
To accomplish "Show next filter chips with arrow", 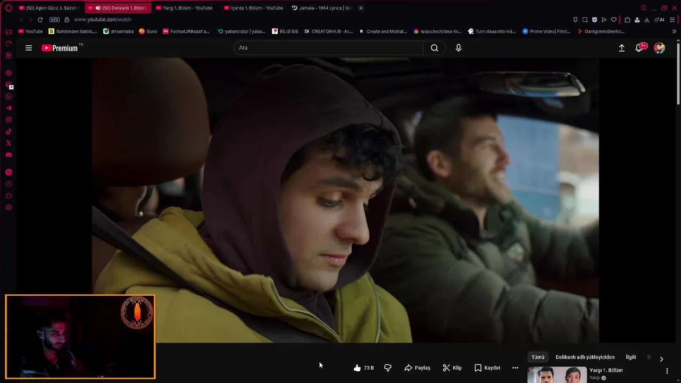I will pos(661,359).
